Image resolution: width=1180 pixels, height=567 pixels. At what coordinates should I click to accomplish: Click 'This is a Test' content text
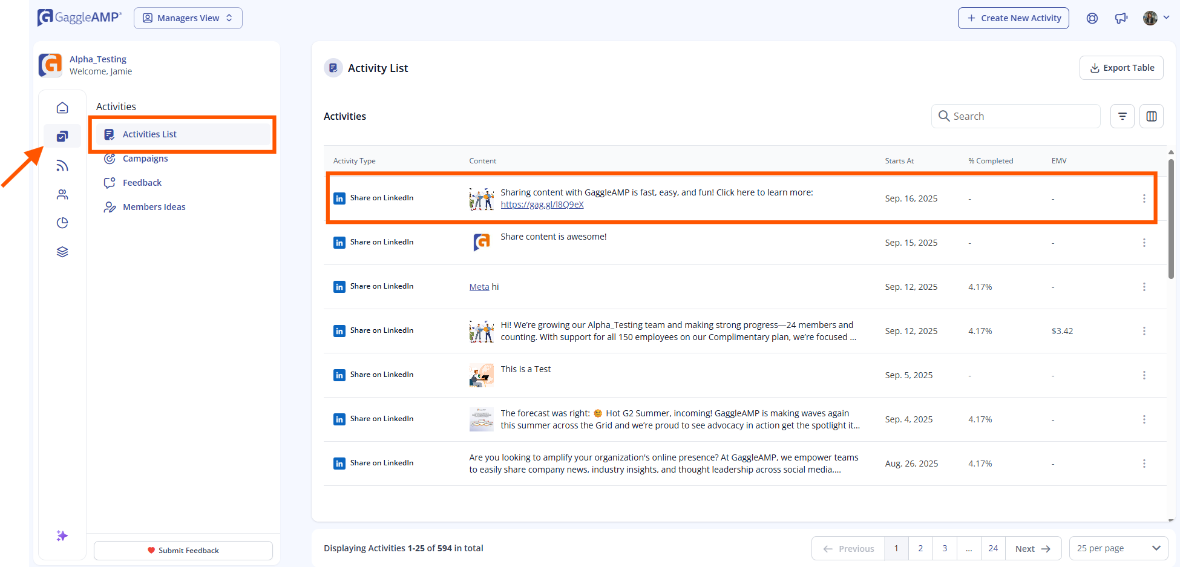pyautogui.click(x=526, y=369)
